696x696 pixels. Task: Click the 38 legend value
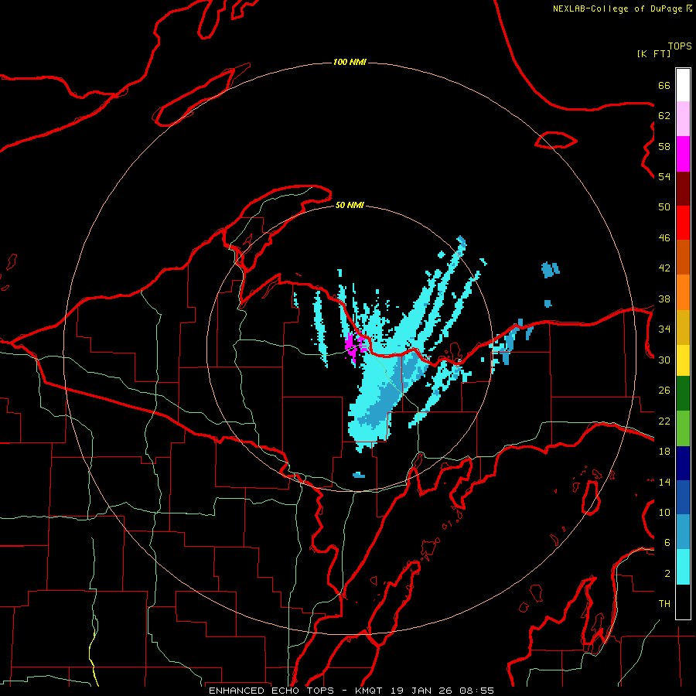664,299
